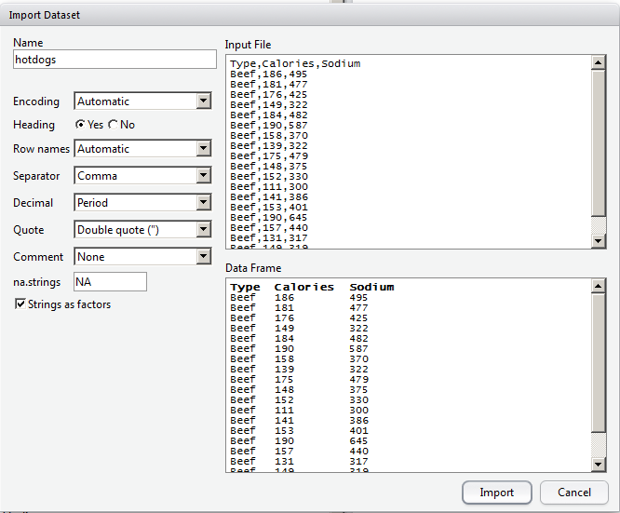
Task: Click the Data Frame scroll down arrow
Action: click(x=599, y=465)
